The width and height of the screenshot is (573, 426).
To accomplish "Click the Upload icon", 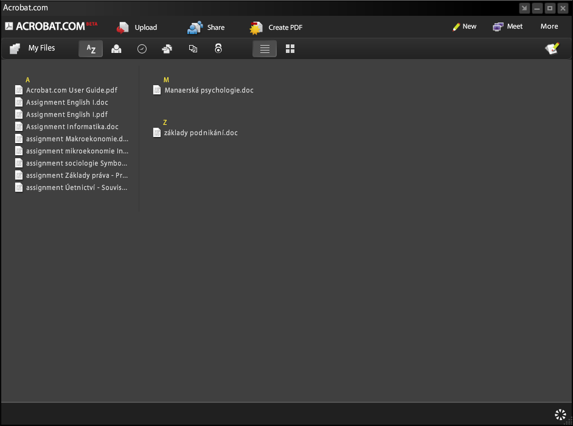I will click(123, 27).
